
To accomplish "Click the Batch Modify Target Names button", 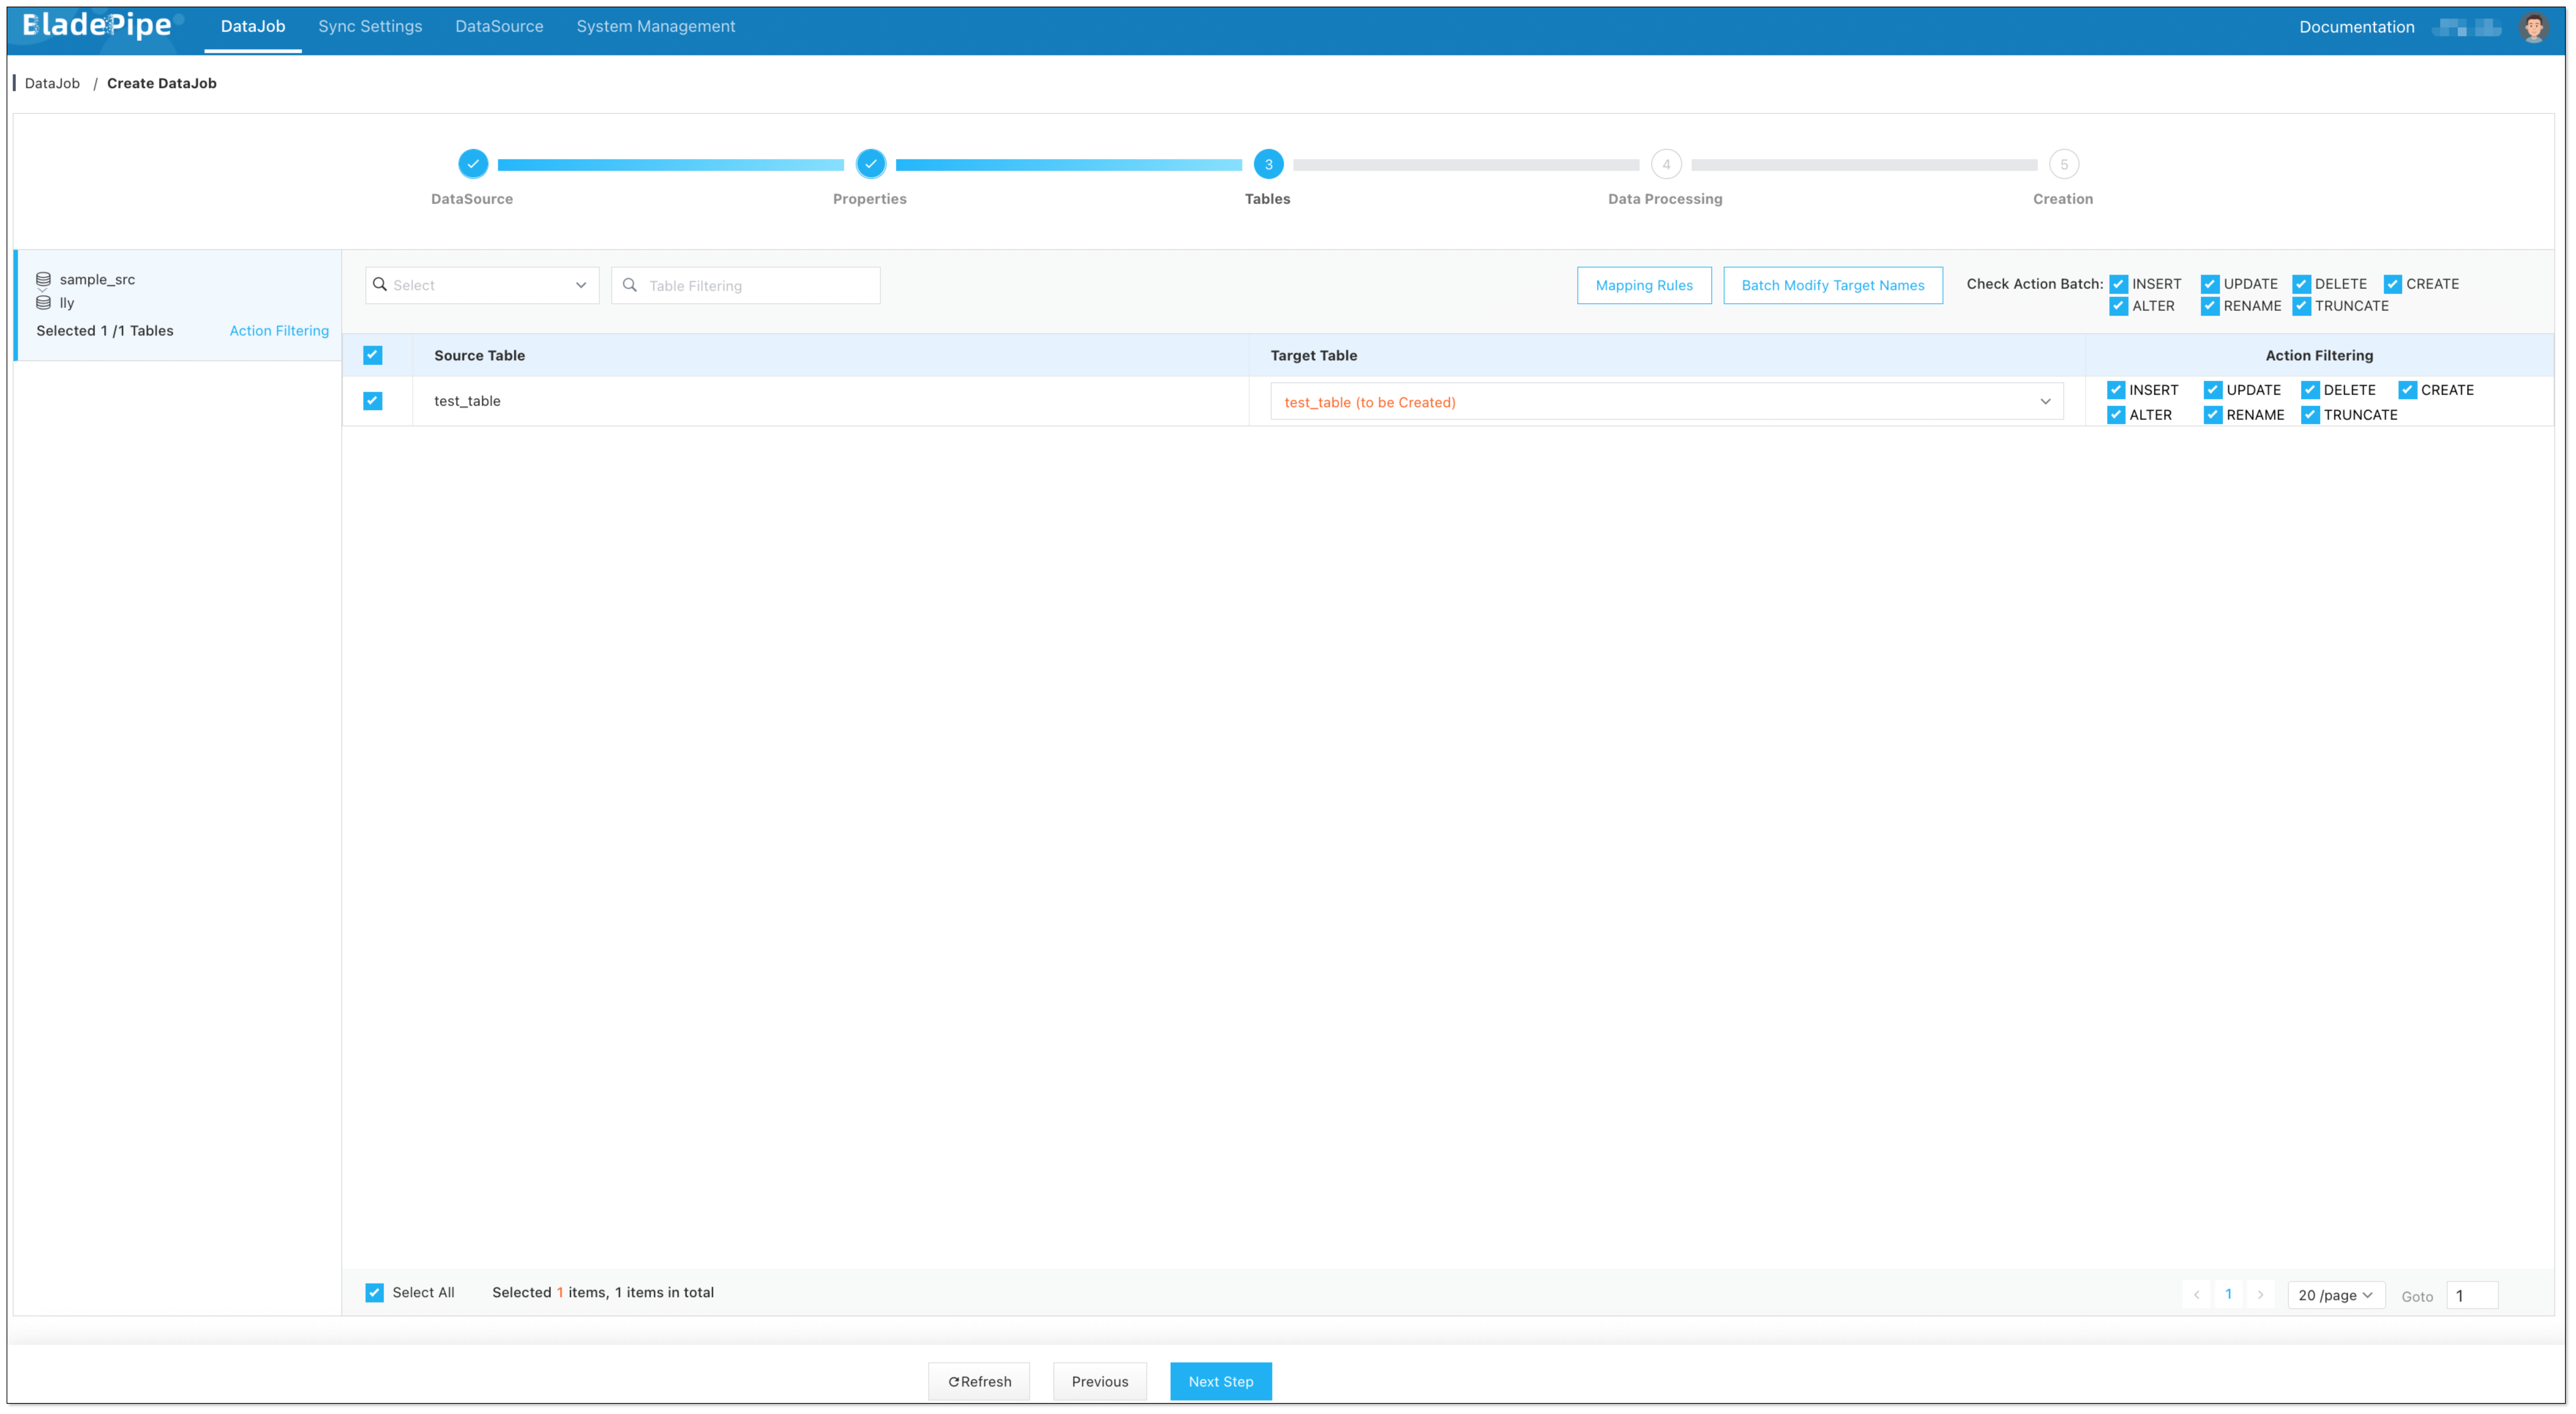I will tap(1833, 285).
